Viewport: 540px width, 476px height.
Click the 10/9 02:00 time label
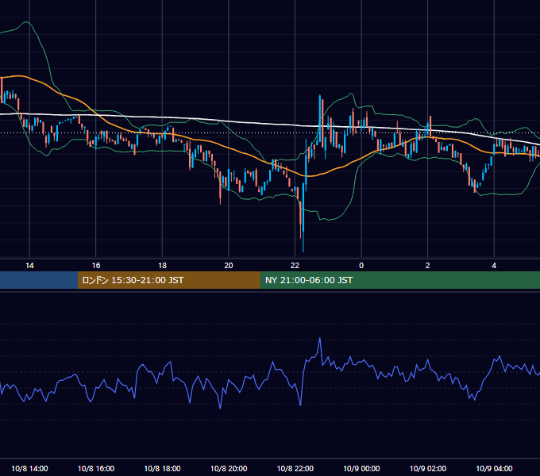point(428,468)
